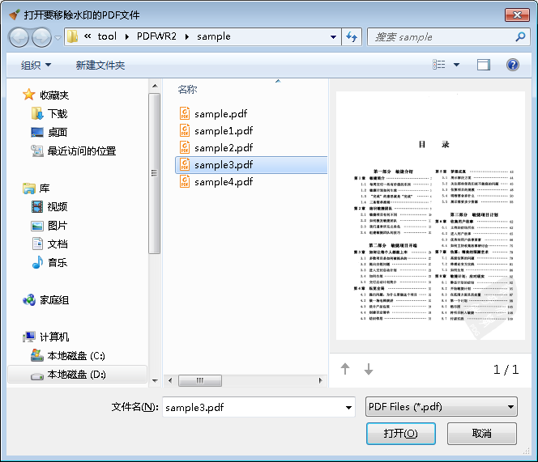Open the 组织 (Organize) menu

pos(36,65)
